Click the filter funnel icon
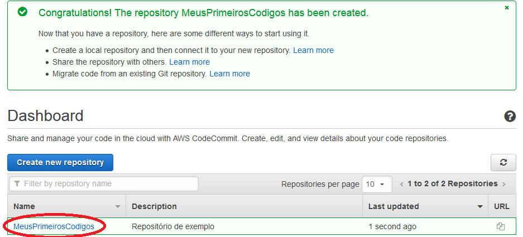Viewport: 523px width, 237px height. [17, 183]
